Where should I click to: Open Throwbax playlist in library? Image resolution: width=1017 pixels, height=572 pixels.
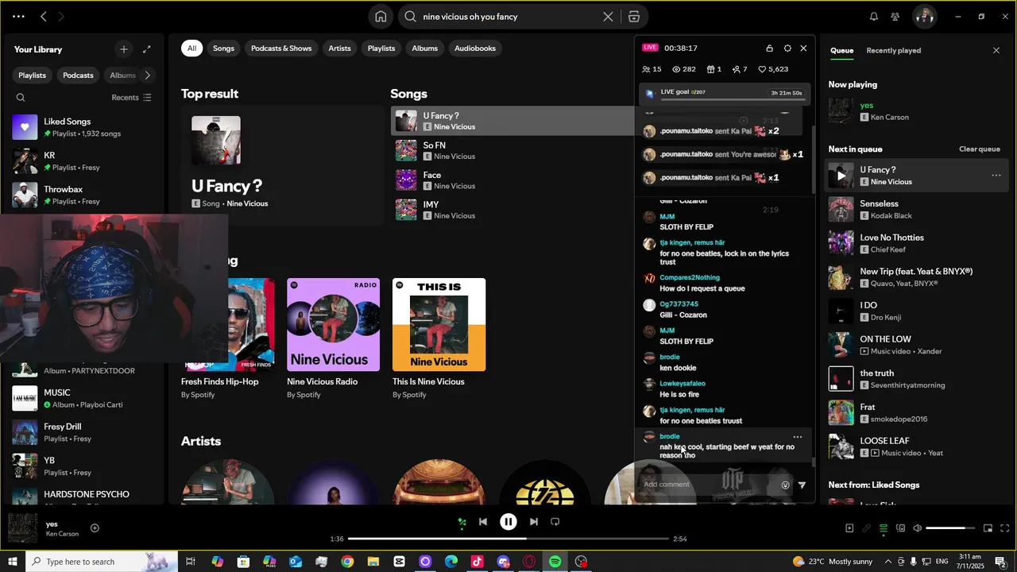tap(86, 195)
